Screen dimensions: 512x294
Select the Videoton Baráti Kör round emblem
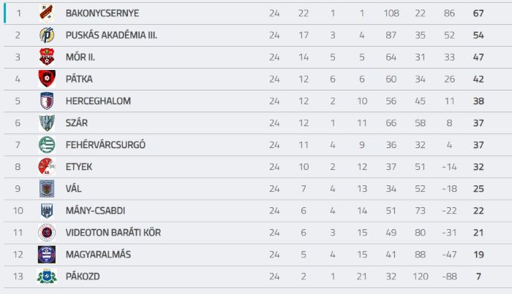coord(47,233)
